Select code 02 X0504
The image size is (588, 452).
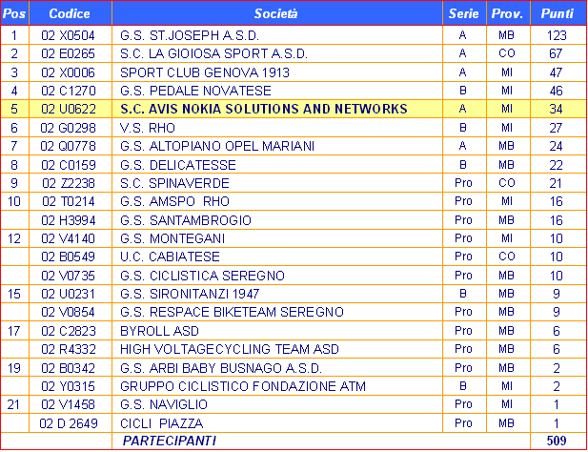(69, 35)
